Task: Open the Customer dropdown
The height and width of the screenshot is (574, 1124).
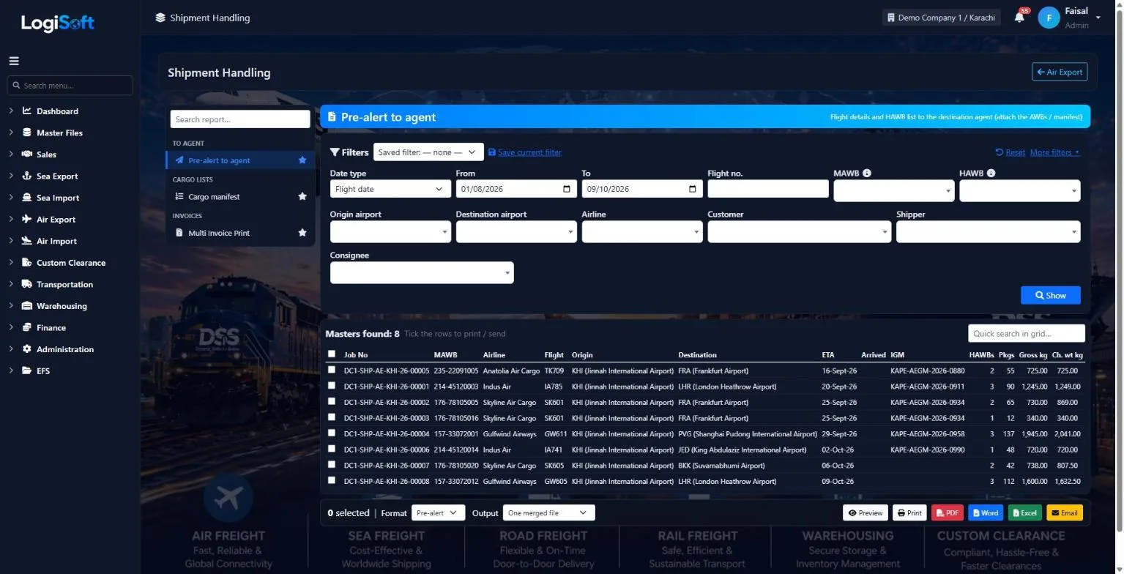Action: coord(800,232)
